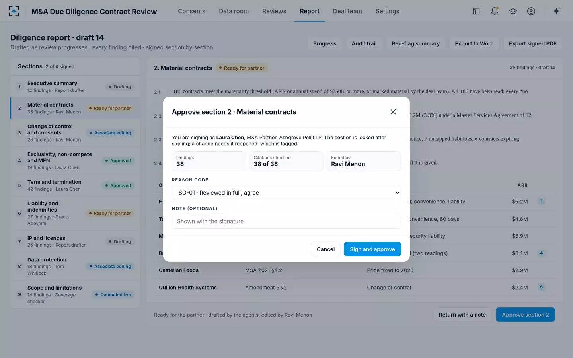Open the Reviews tab
The width and height of the screenshot is (573, 358).
pyautogui.click(x=274, y=11)
